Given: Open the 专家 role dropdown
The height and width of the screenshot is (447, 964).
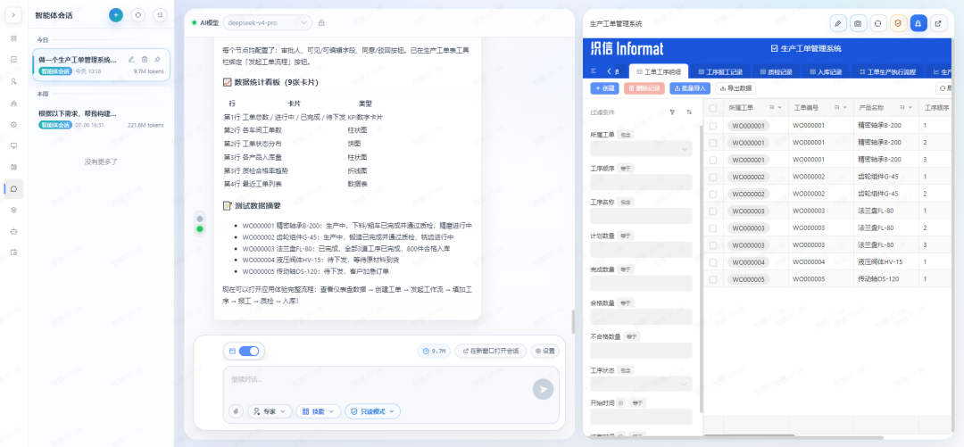Looking at the screenshot, I should pyautogui.click(x=270, y=411).
